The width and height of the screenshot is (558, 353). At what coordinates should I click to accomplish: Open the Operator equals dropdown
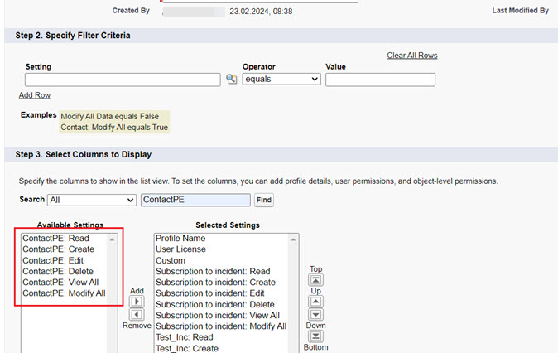click(281, 79)
